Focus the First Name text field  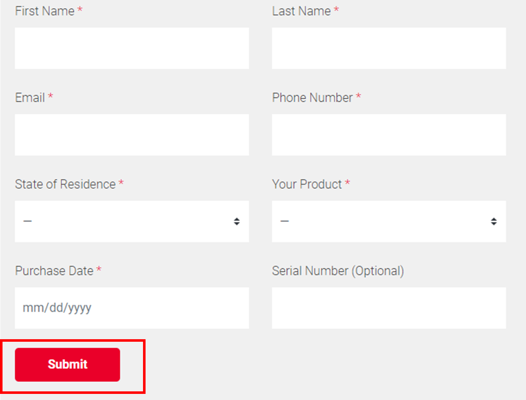pyautogui.click(x=132, y=48)
